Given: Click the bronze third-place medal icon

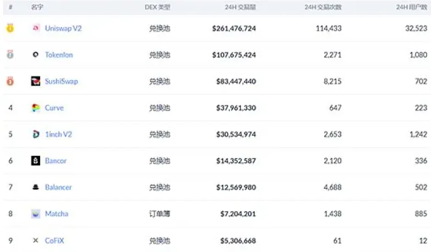Looking at the screenshot, I should pyautogui.click(x=10, y=82).
